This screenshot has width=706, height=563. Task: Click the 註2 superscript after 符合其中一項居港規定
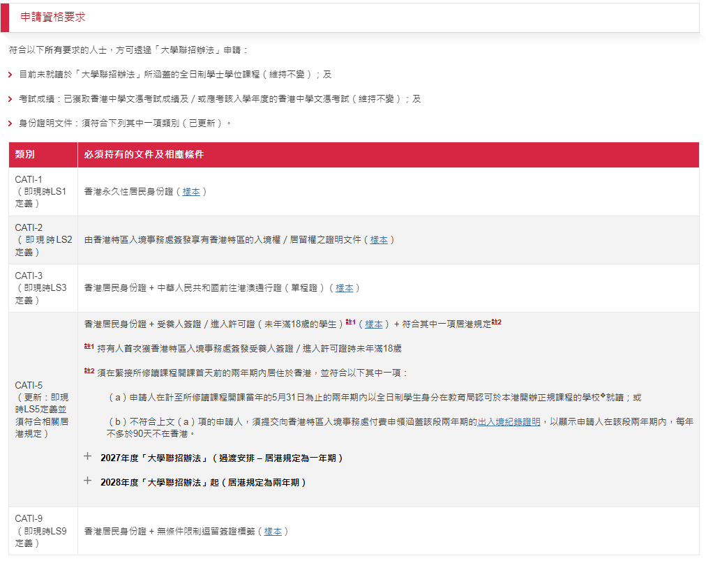click(496, 322)
